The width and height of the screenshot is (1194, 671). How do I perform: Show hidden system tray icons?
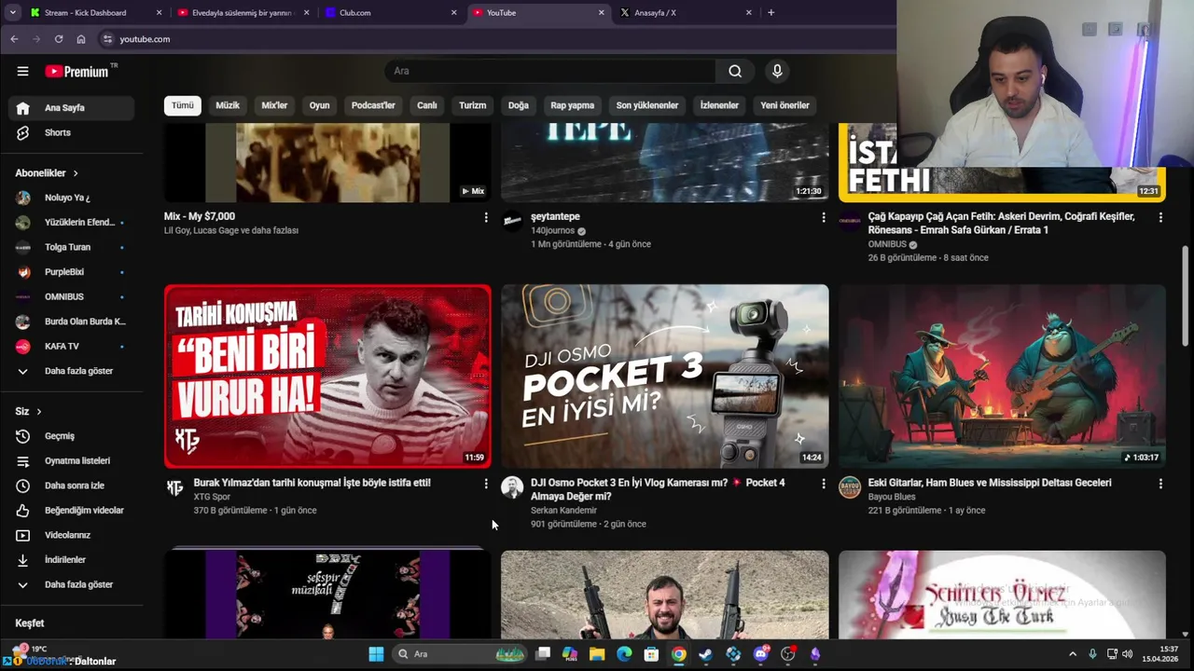(x=1073, y=654)
